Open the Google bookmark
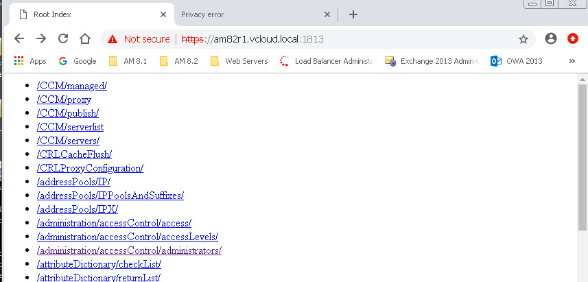Image resolution: width=588 pixels, height=282 pixels. tap(78, 61)
